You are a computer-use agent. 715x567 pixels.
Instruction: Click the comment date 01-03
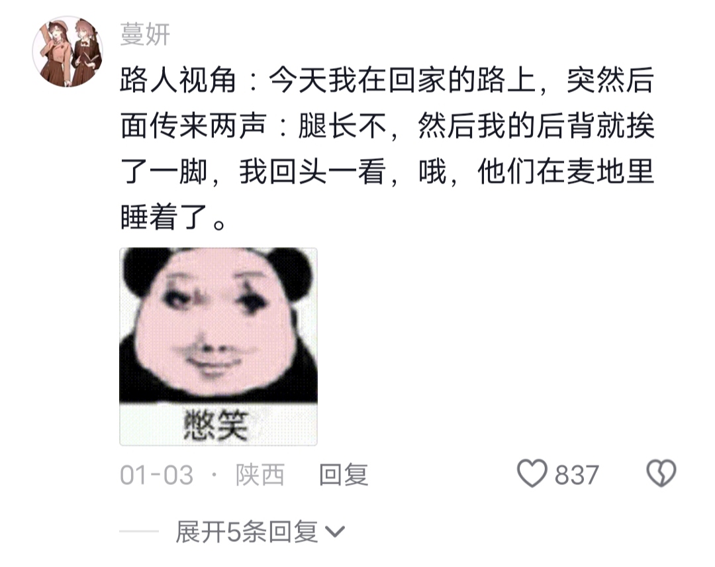click(156, 475)
